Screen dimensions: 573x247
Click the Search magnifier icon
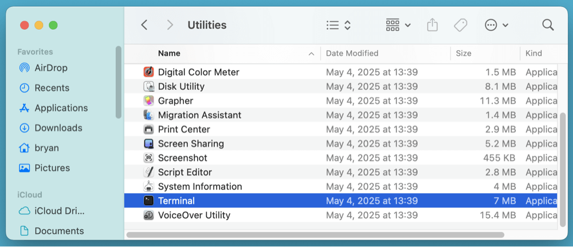[548, 25]
